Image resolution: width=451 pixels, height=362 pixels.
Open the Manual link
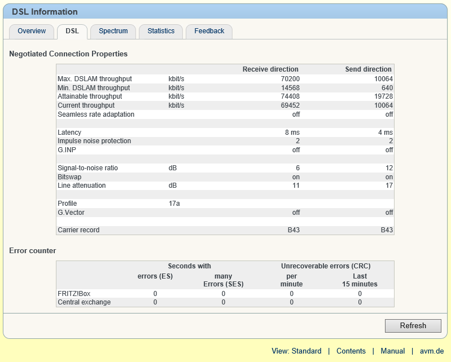[x=392, y=351]
